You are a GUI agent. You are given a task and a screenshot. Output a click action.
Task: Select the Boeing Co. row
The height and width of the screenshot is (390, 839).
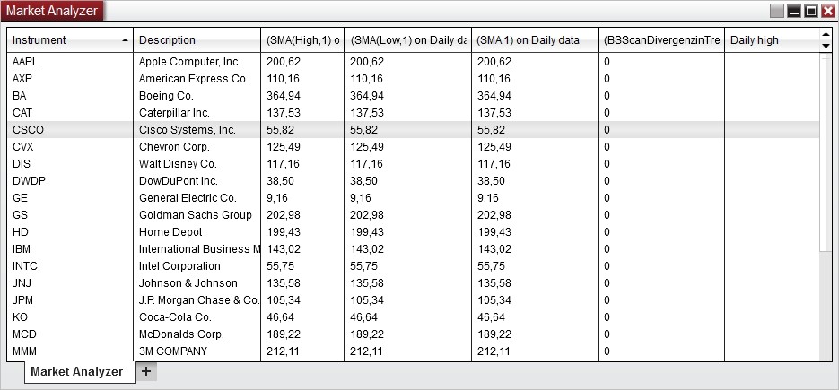click(413, 96)
